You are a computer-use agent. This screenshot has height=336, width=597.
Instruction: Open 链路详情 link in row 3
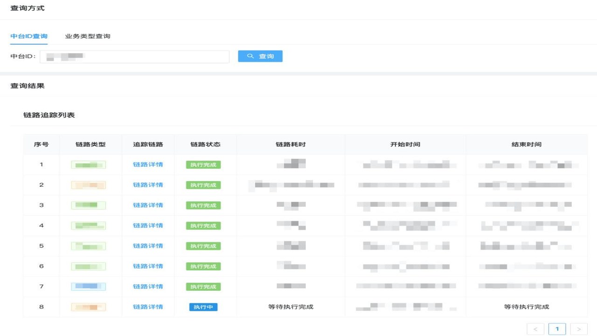(148, 205)
